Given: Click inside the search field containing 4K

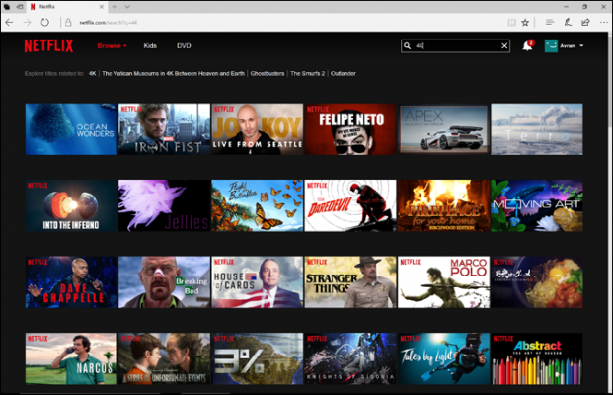Looking at the screenshot, I should pos(456,45).
